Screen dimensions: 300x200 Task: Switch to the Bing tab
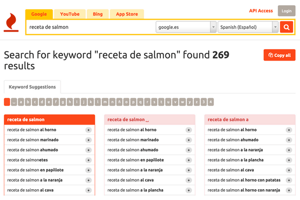click(98, 14)
